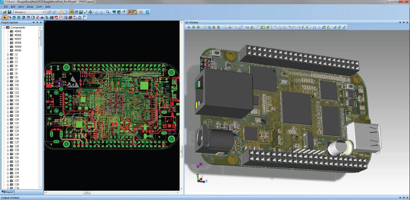Image resolution: width=410 pixels, height=200 pixels.
Task: Click the Redo icon in toolbar
Action: (x=101, y=12)
